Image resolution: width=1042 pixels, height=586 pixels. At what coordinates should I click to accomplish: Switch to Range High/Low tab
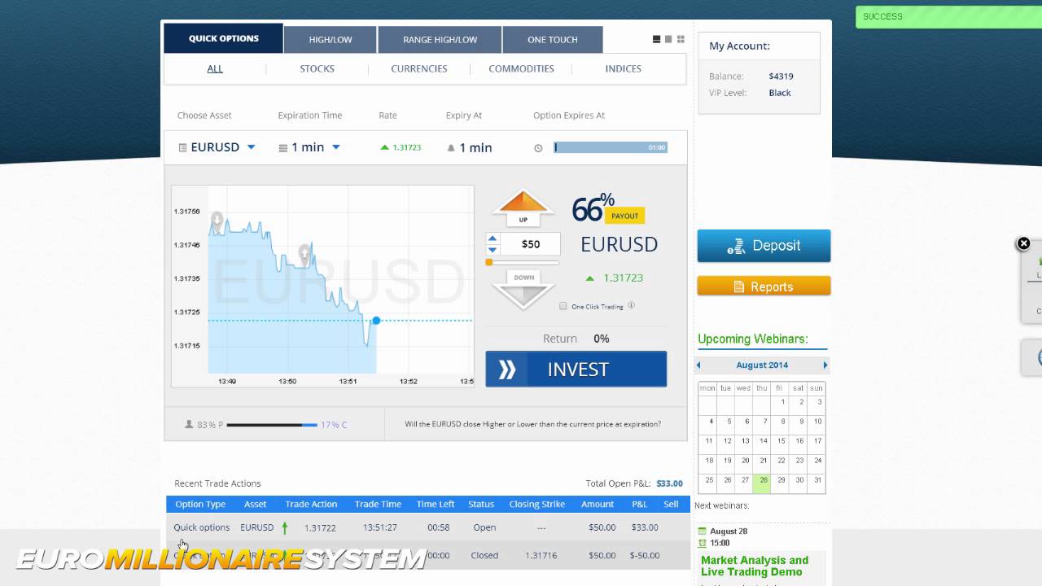point(440,40)
